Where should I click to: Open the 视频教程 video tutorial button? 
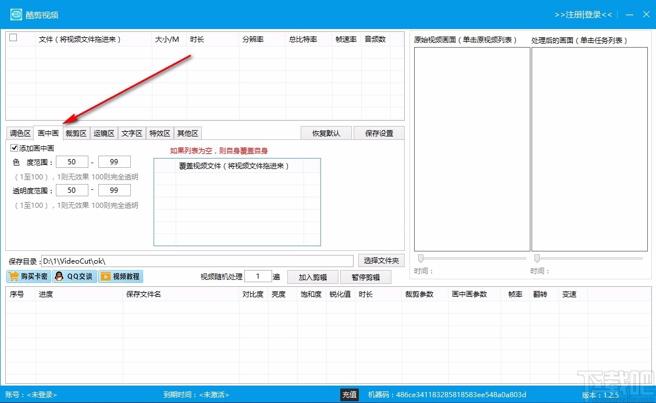pyautogui.click(x=120, y=276)
